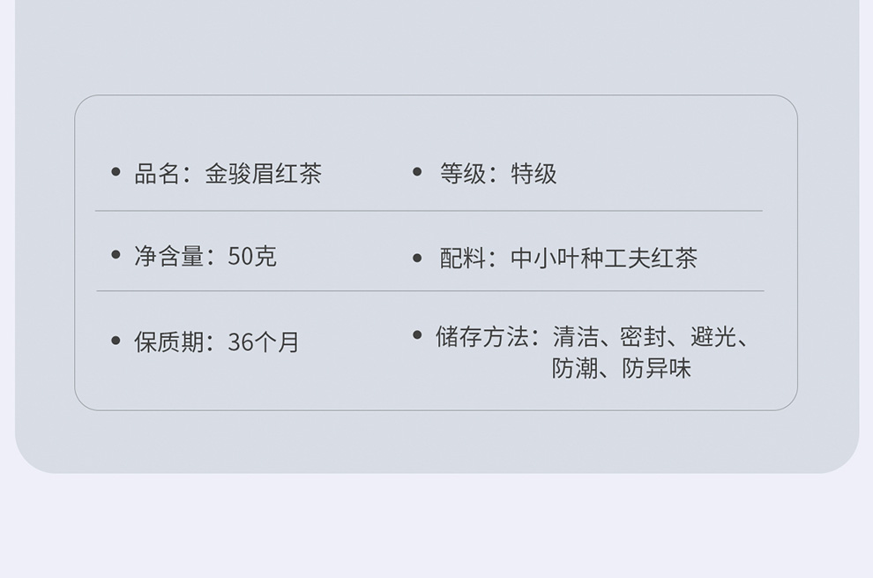Image resolution: width=873 pixels, height=578 pixels.
Task: Select the 50克 net weight value
Action: pyautogui.click(x=252, y=257)
